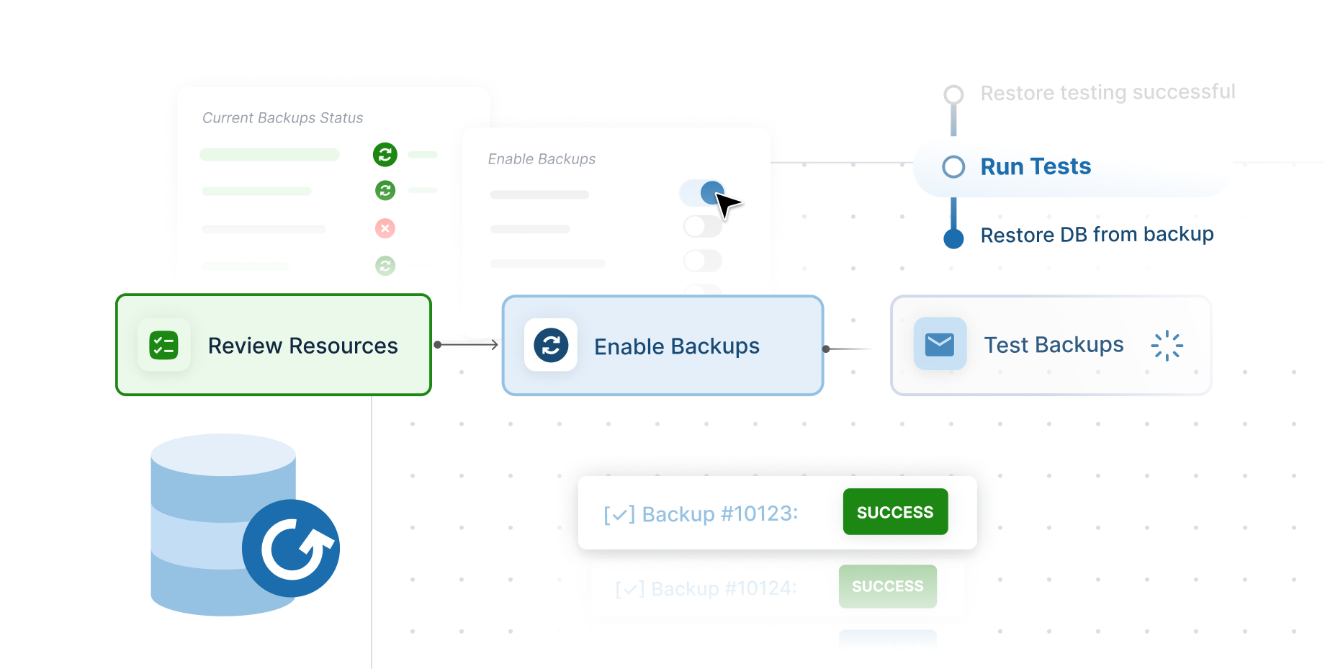Viewport: 1325px width, 669px height.
Task: Click the SUCCESS badge for Backup #10124
Action: pyautogui.click(x=887, y=586)
